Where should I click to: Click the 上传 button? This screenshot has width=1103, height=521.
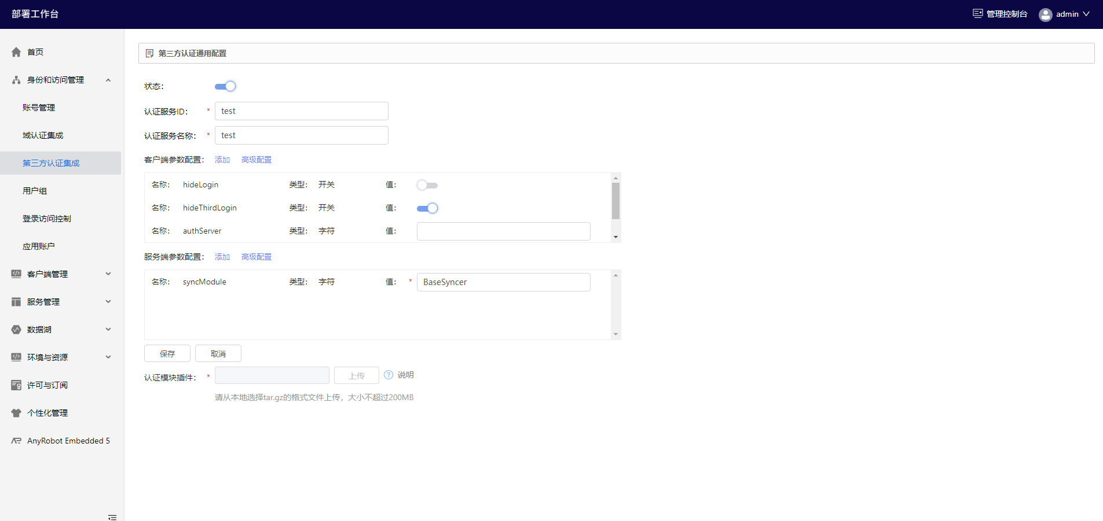click(357, 375)
